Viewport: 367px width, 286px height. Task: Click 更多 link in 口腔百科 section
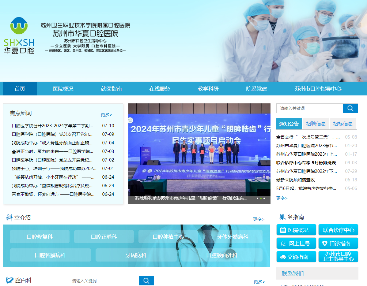(259, 282)
